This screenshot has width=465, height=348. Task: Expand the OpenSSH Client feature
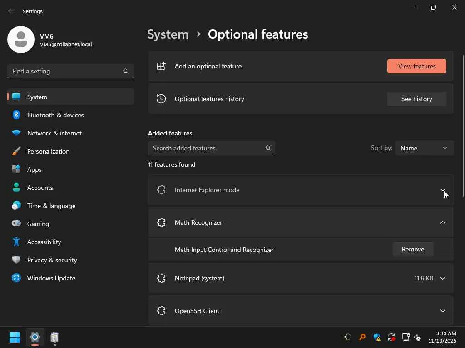[442, 311]
